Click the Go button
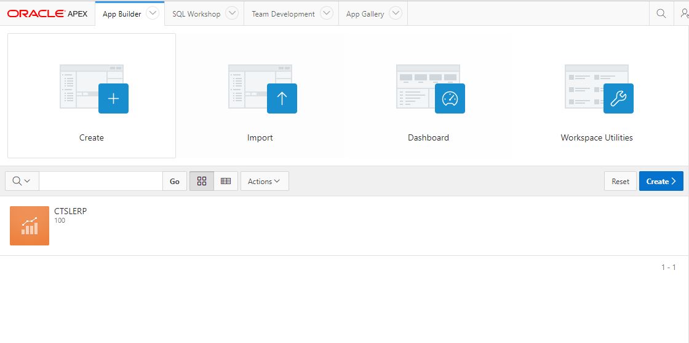The width and height of the screenshot is (689, 343). 175,181
